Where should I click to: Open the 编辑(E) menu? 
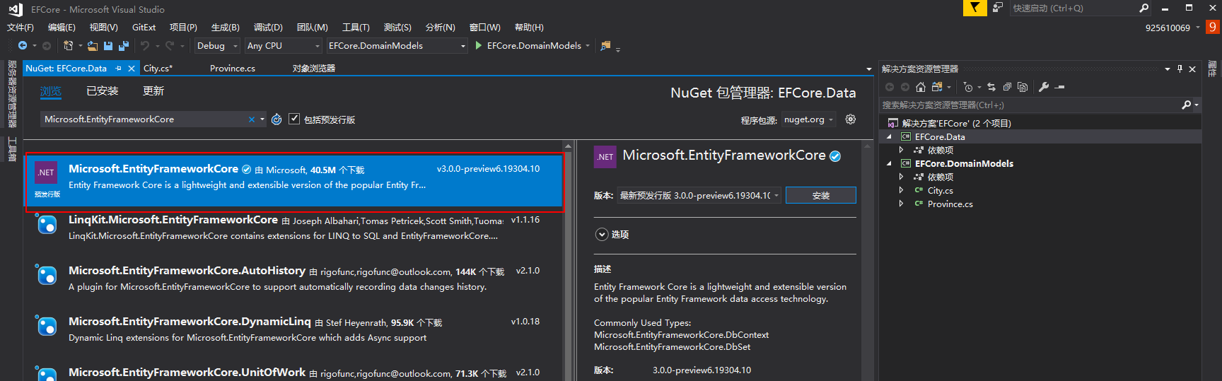pyautogui.click(x=62, y=28)
